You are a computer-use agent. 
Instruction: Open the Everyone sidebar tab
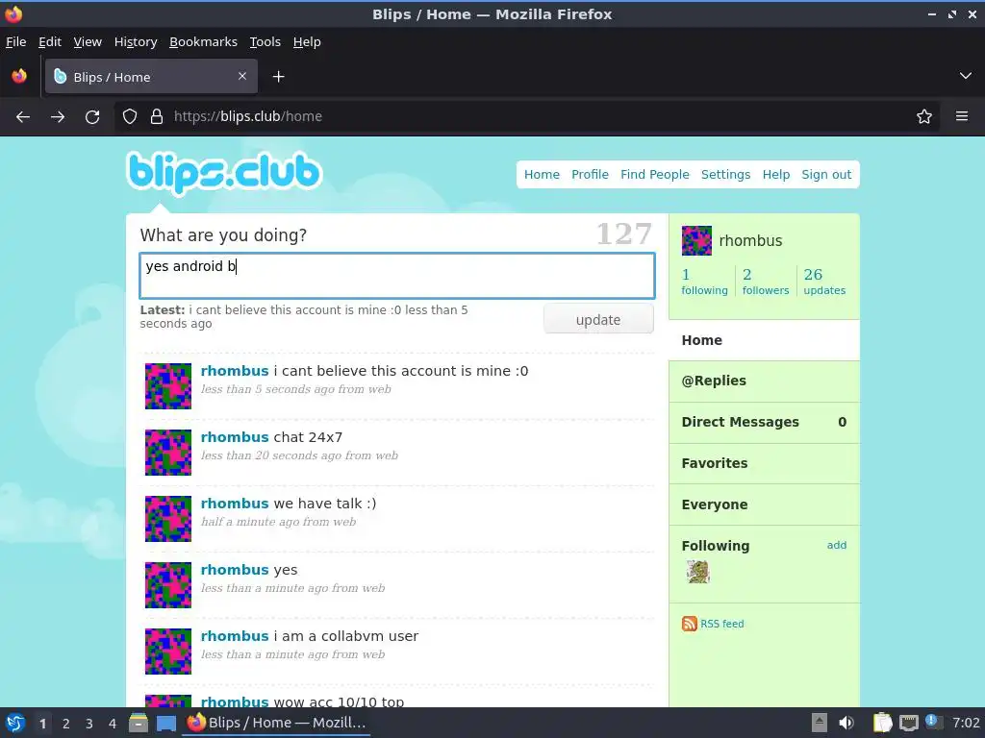coord(764,504)
